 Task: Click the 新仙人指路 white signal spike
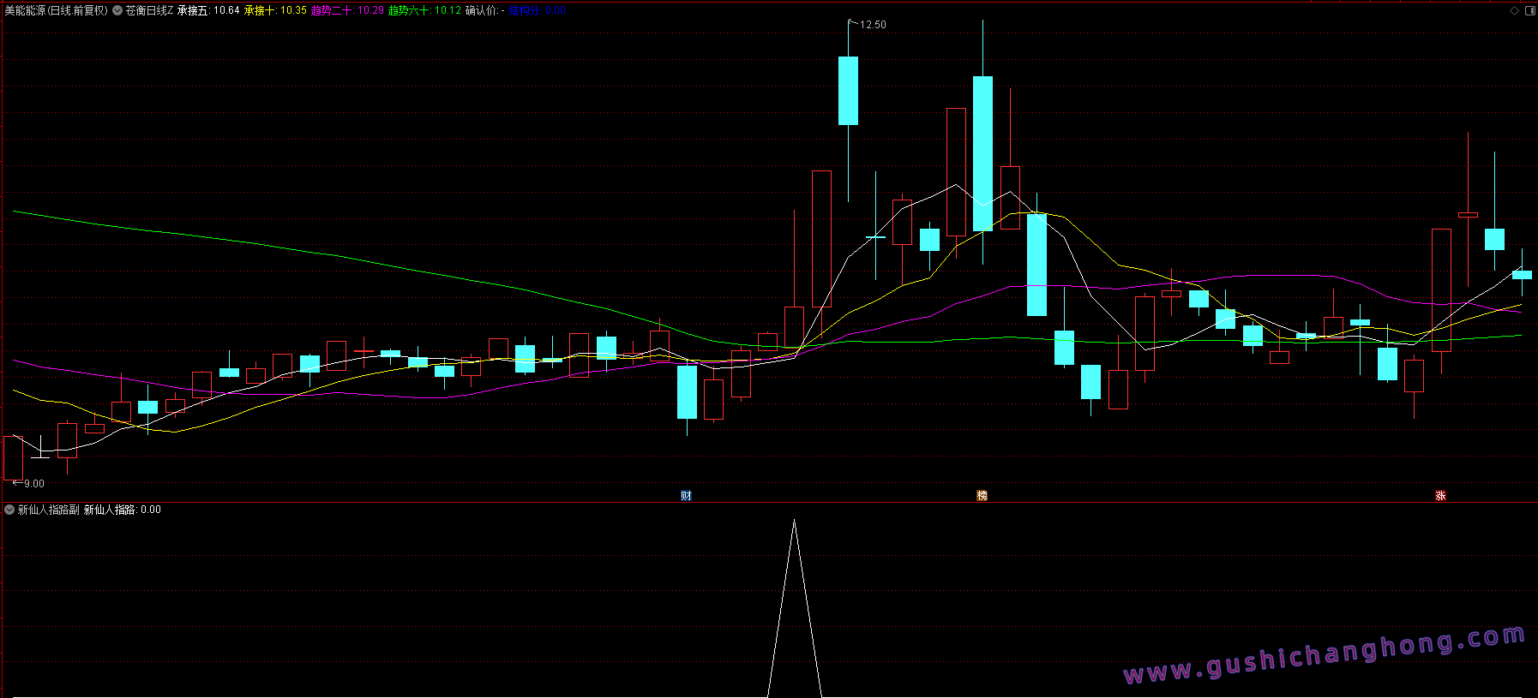(x=795, y=608)
